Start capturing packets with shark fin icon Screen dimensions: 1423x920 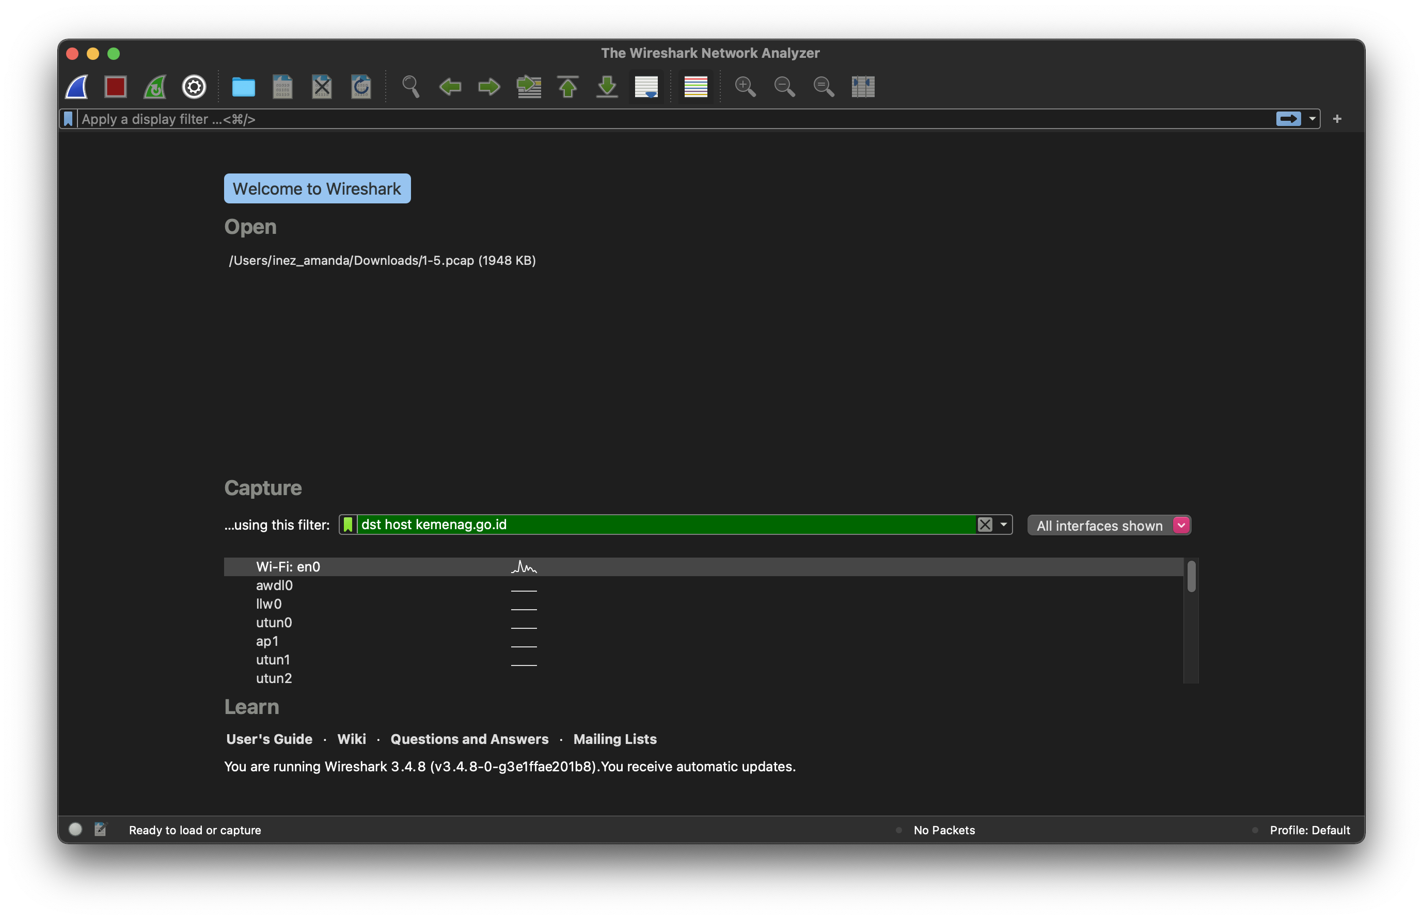(76, 87)
